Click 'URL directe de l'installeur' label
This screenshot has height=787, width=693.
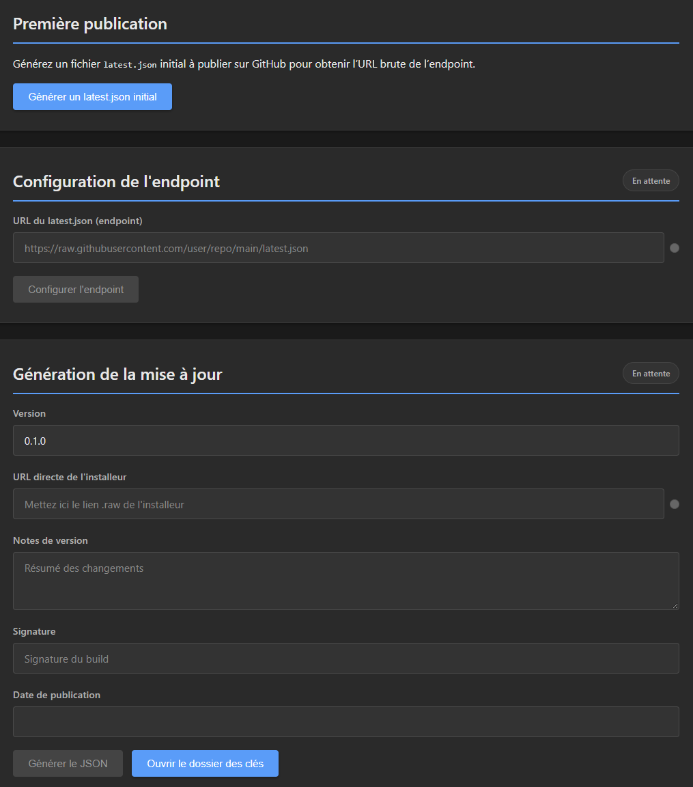pos(70,478)
